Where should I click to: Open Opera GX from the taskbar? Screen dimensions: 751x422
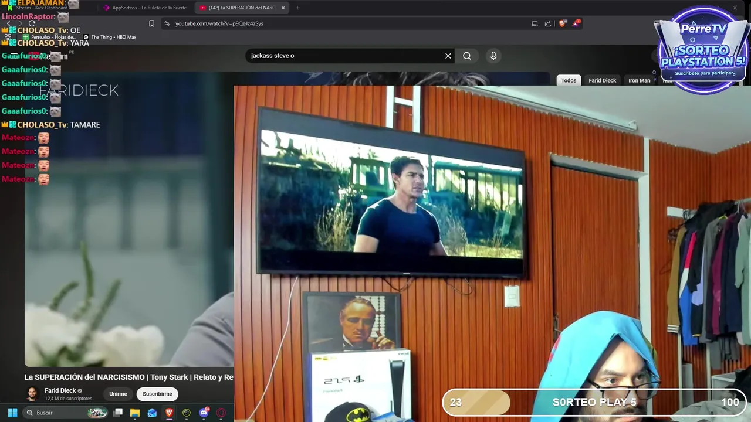(x=221, y=413)
